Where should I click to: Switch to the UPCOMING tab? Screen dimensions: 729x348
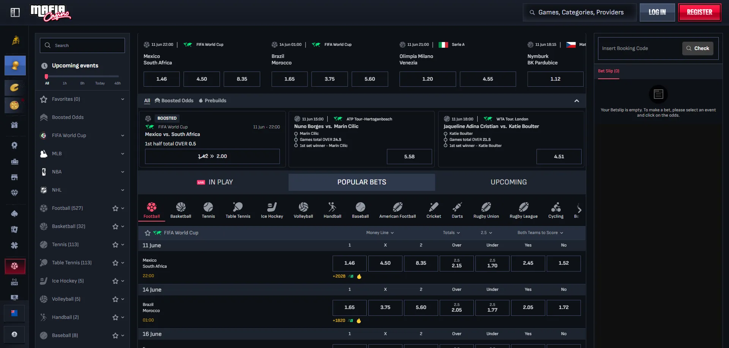(508, 182)
